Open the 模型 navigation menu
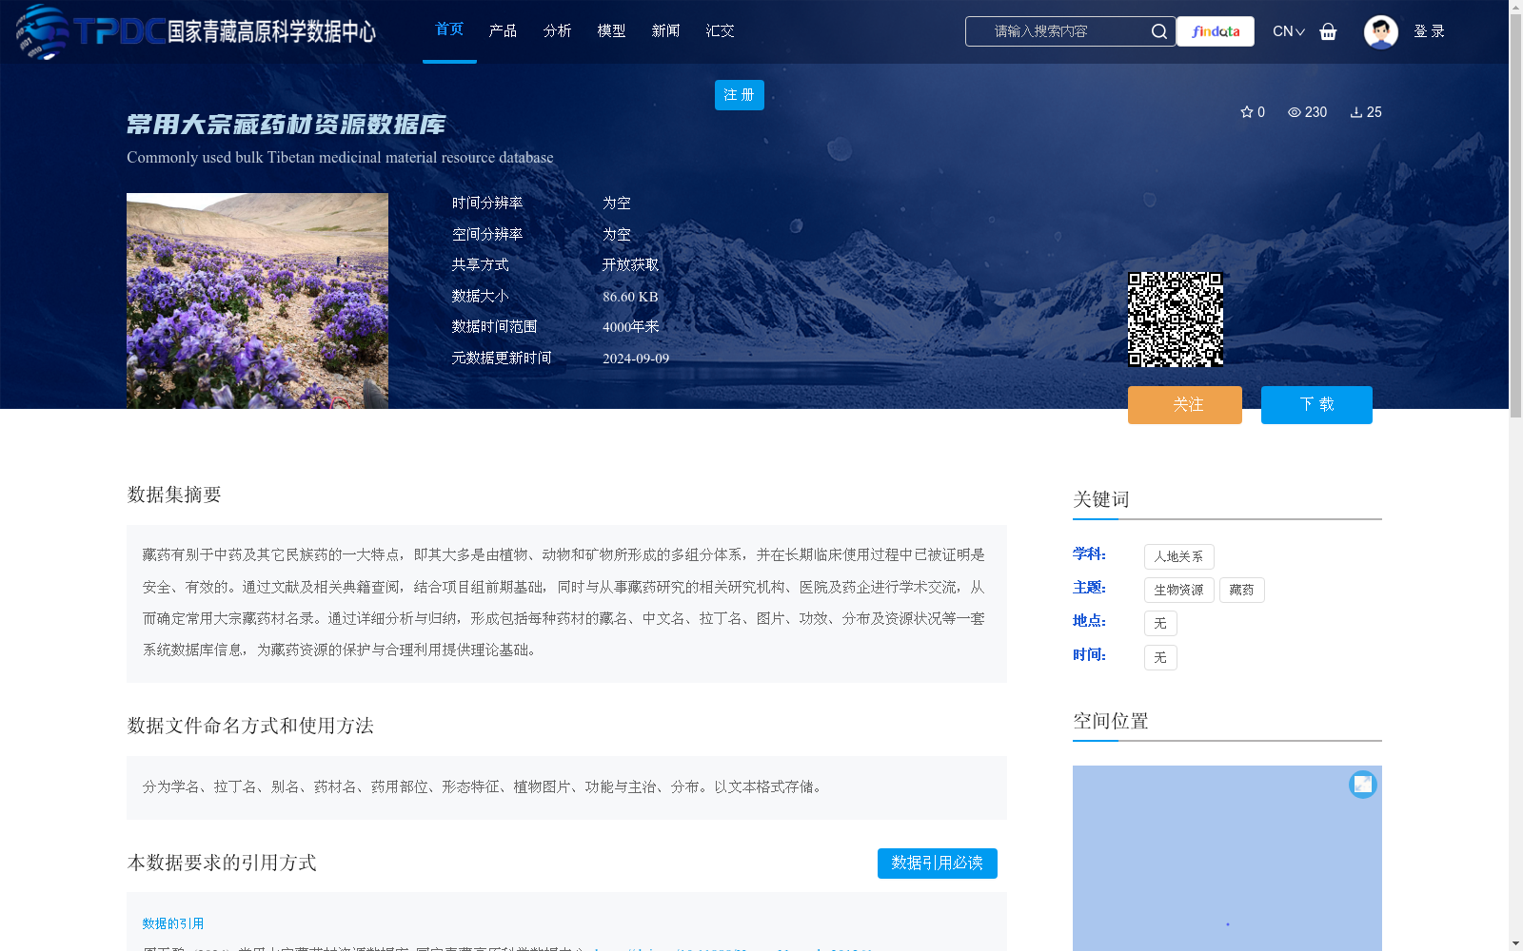 (611, 30)
